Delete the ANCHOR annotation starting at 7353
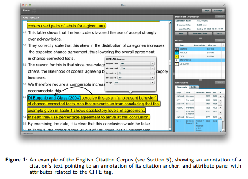 [x=220, y=96]
